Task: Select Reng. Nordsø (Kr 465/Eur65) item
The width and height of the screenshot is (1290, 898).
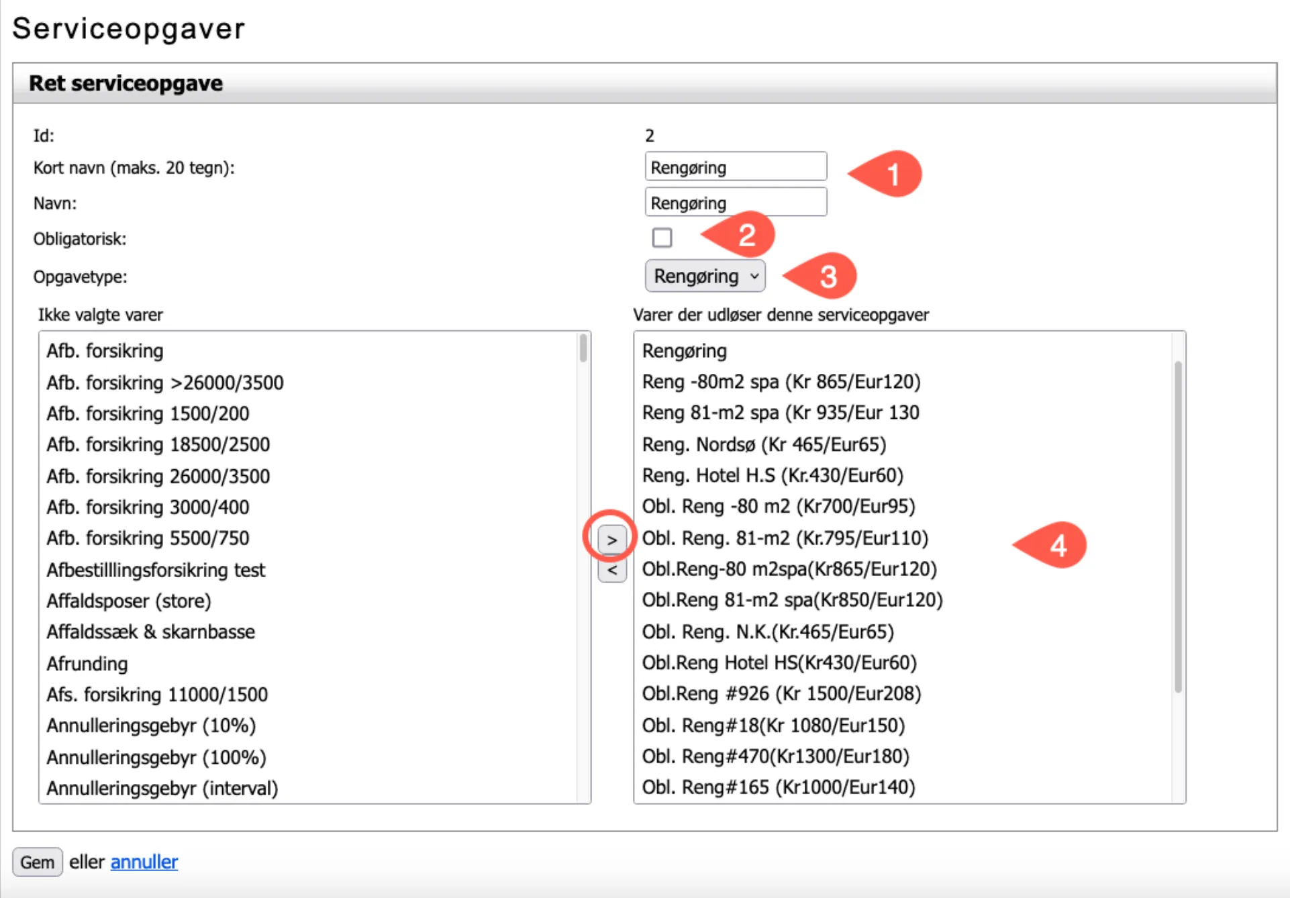Action: (764, 444)
